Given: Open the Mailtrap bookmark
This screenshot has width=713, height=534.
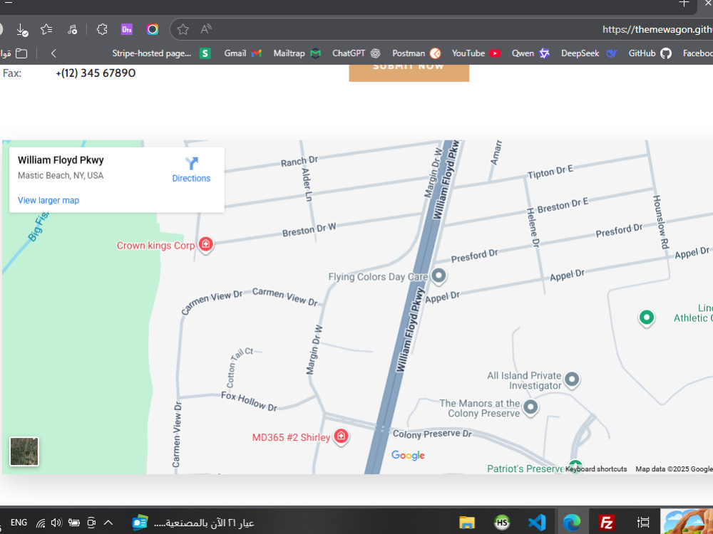Looking at the screenshot, I should (297, 53).
